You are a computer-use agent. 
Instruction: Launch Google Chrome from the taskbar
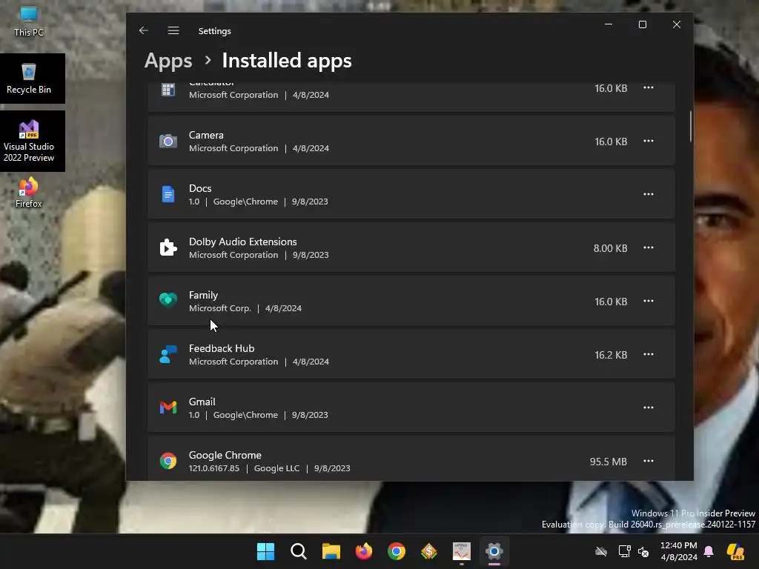(397, 551)
